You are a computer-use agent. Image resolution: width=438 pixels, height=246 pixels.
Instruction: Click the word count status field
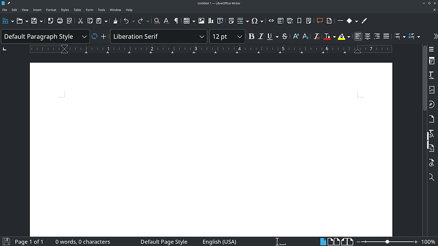[83, 242]
